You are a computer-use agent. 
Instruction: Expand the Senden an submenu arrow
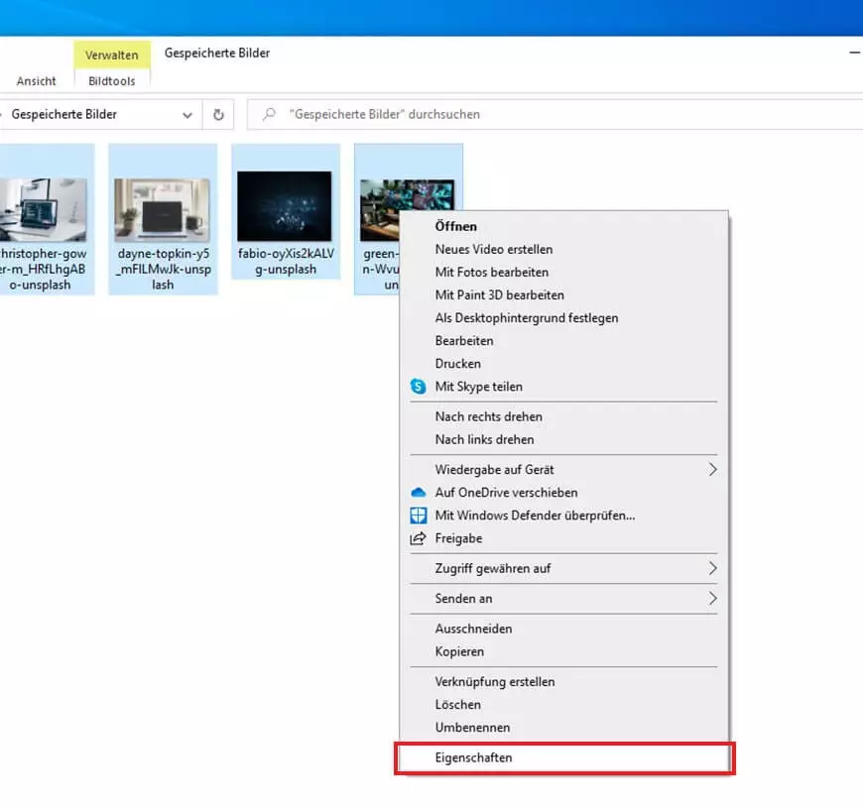711,599
